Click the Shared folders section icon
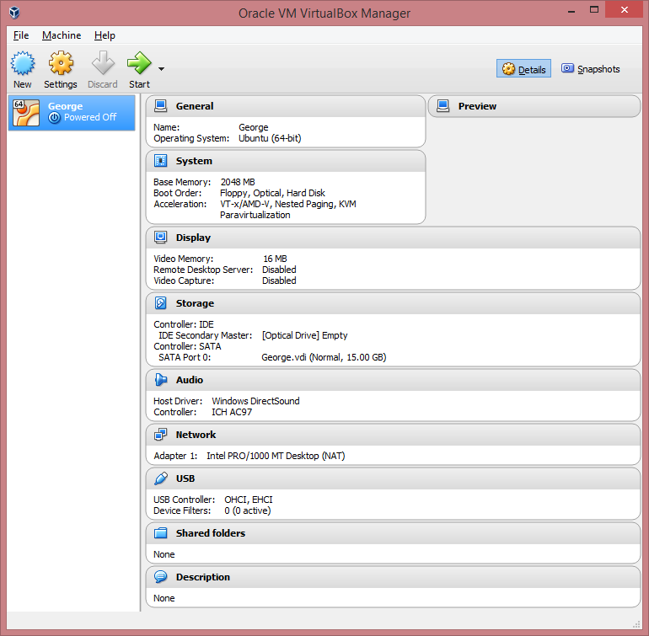649x636 pixels. [161, 533]
